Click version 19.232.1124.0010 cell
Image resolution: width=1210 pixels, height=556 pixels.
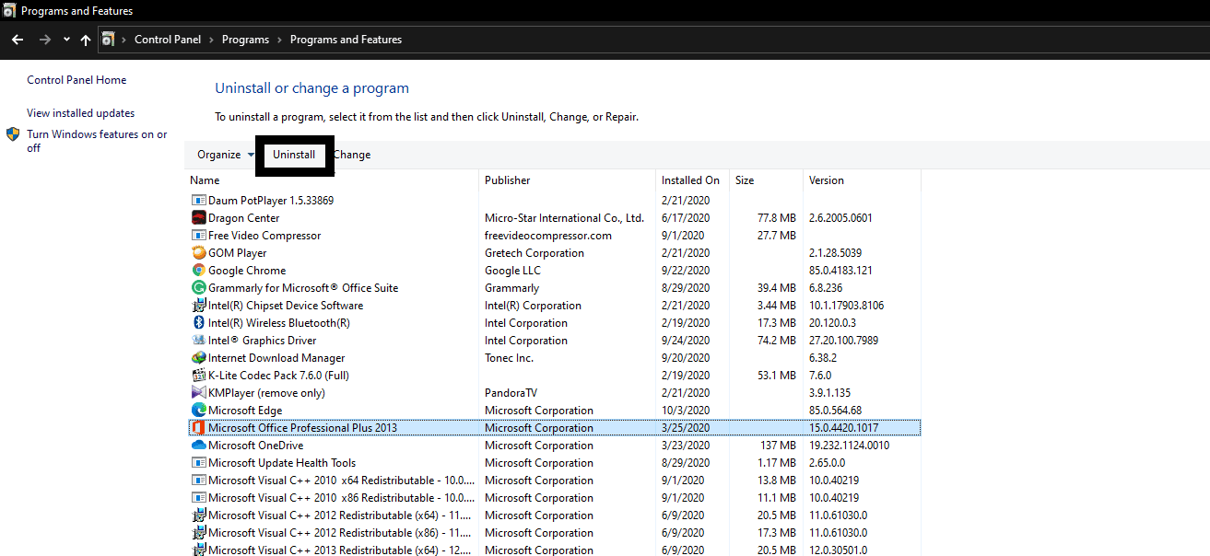click(849, 446)
